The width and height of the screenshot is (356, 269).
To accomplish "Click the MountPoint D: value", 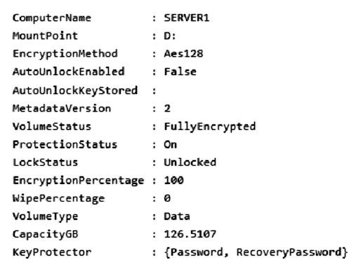I will (x=170, y=36).
